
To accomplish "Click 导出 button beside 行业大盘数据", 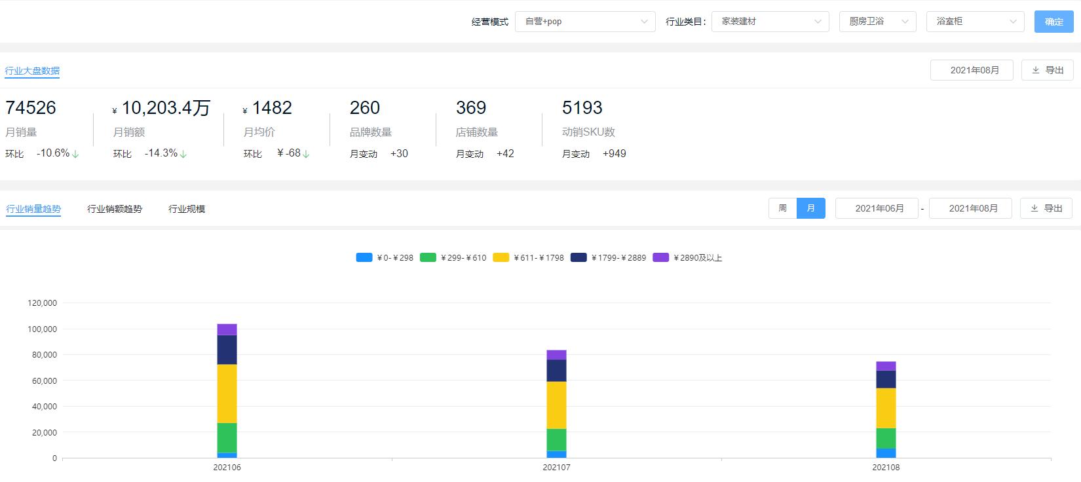I will point(1047,70).
